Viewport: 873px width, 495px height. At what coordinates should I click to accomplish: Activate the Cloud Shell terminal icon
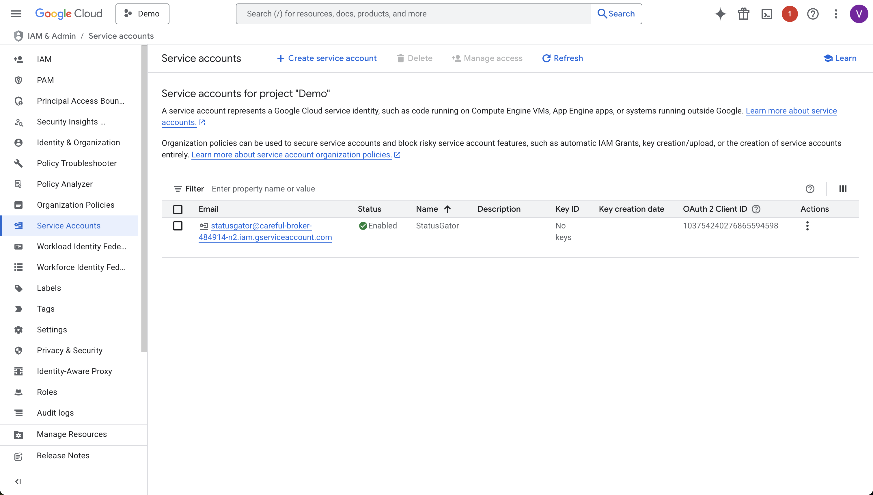(x=766, y=14)
